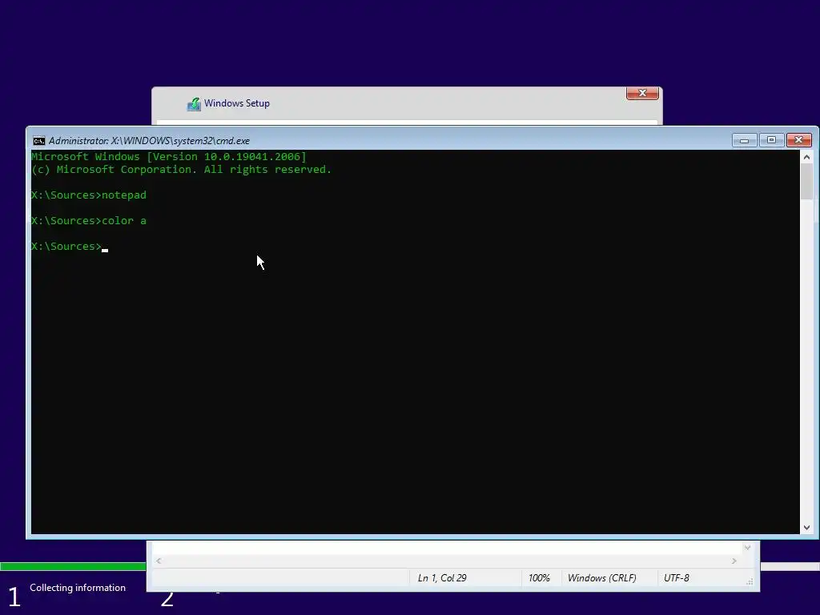
Task: Click Notepad status 'Ln 1, Col 29'
Action: [x=442, y=578]
